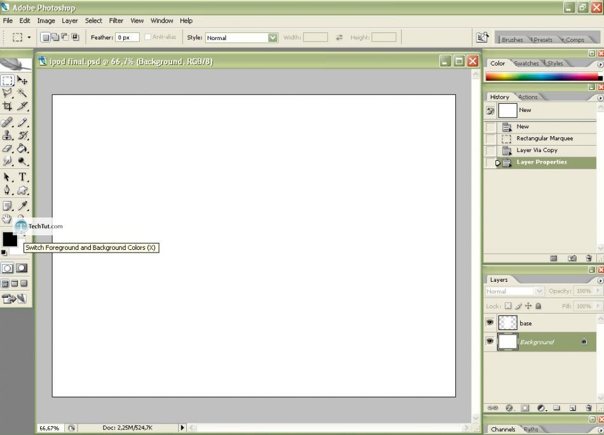The width and height of the screenshot is (604, 435).
Task: Open the Opacity slider arrow
Action: pyautogui.click(x=598, y=291)
